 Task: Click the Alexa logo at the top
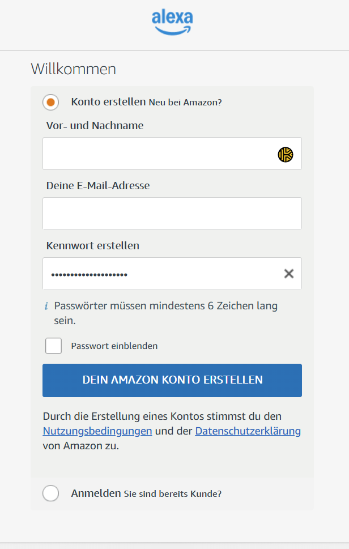click(172, 22)
